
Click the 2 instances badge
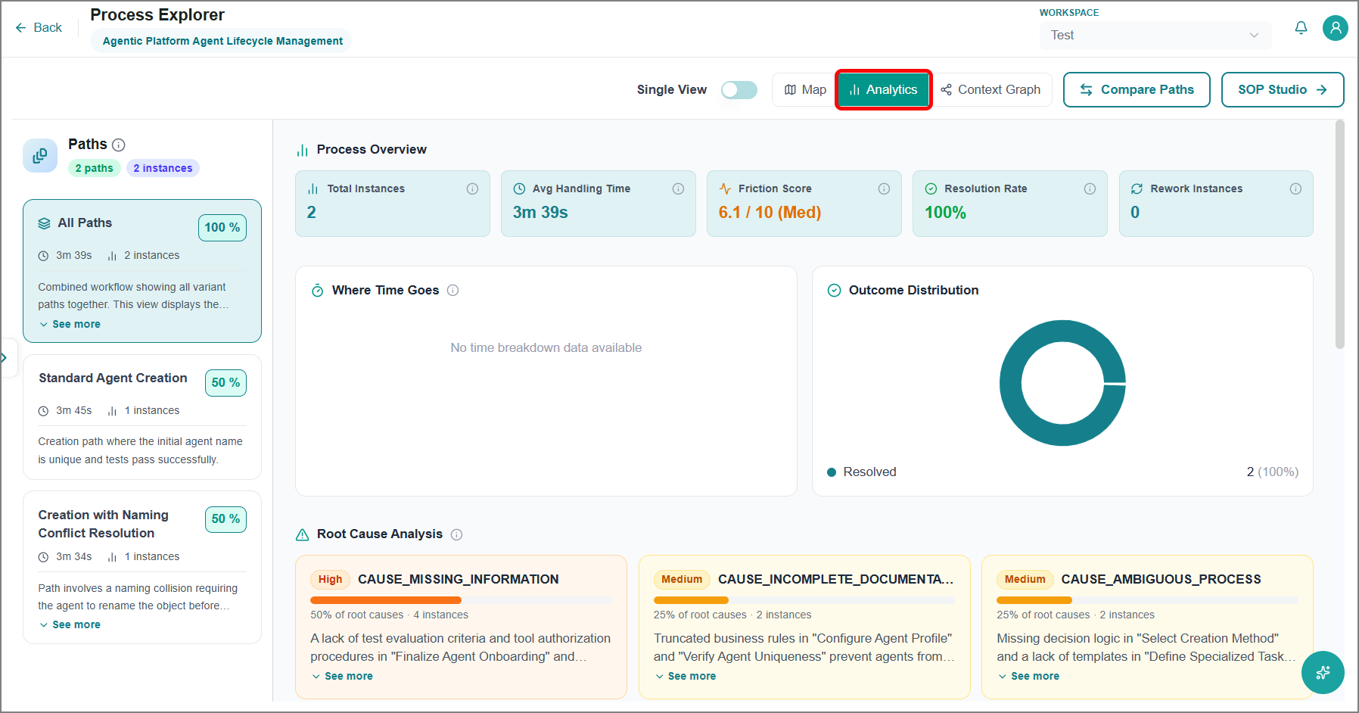[x=163, y=168]
